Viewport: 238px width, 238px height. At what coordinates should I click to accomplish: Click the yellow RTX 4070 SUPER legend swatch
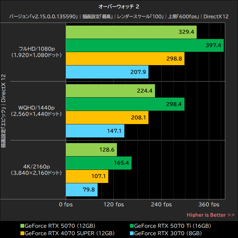(x=22, y=233)
